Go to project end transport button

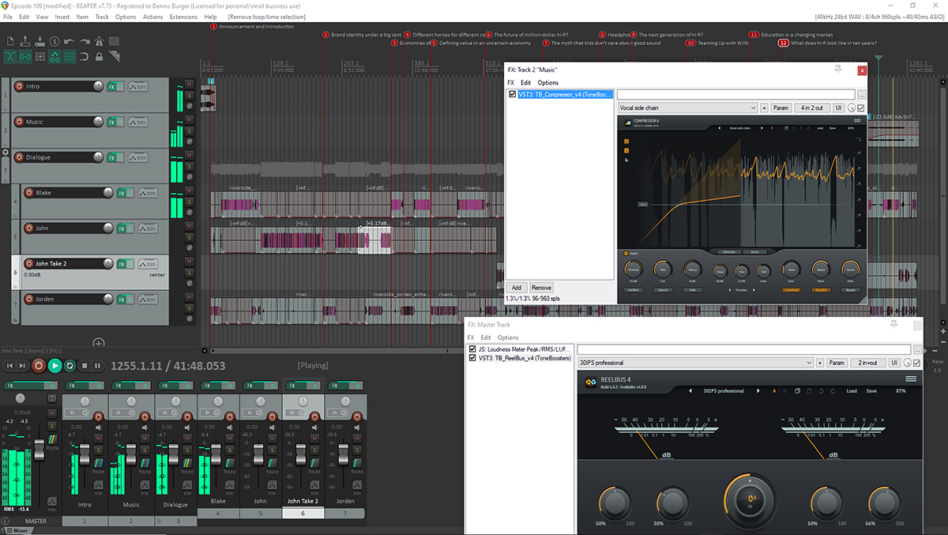click(x=24, y=366)
